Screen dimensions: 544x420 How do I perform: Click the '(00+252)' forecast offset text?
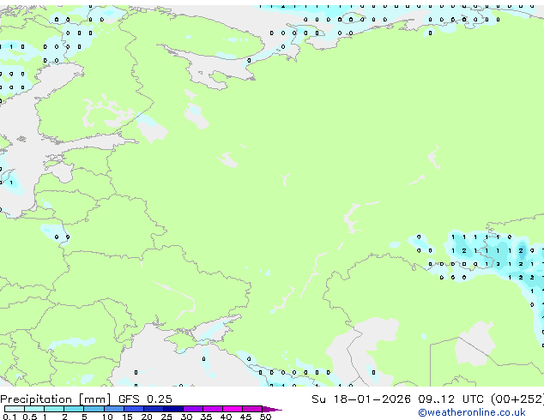pyautogui.click(x=517, y=399)
